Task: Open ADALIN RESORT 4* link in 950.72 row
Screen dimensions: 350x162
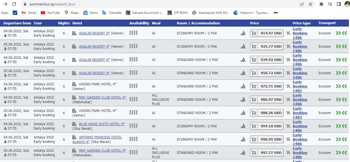Action: 94,73
